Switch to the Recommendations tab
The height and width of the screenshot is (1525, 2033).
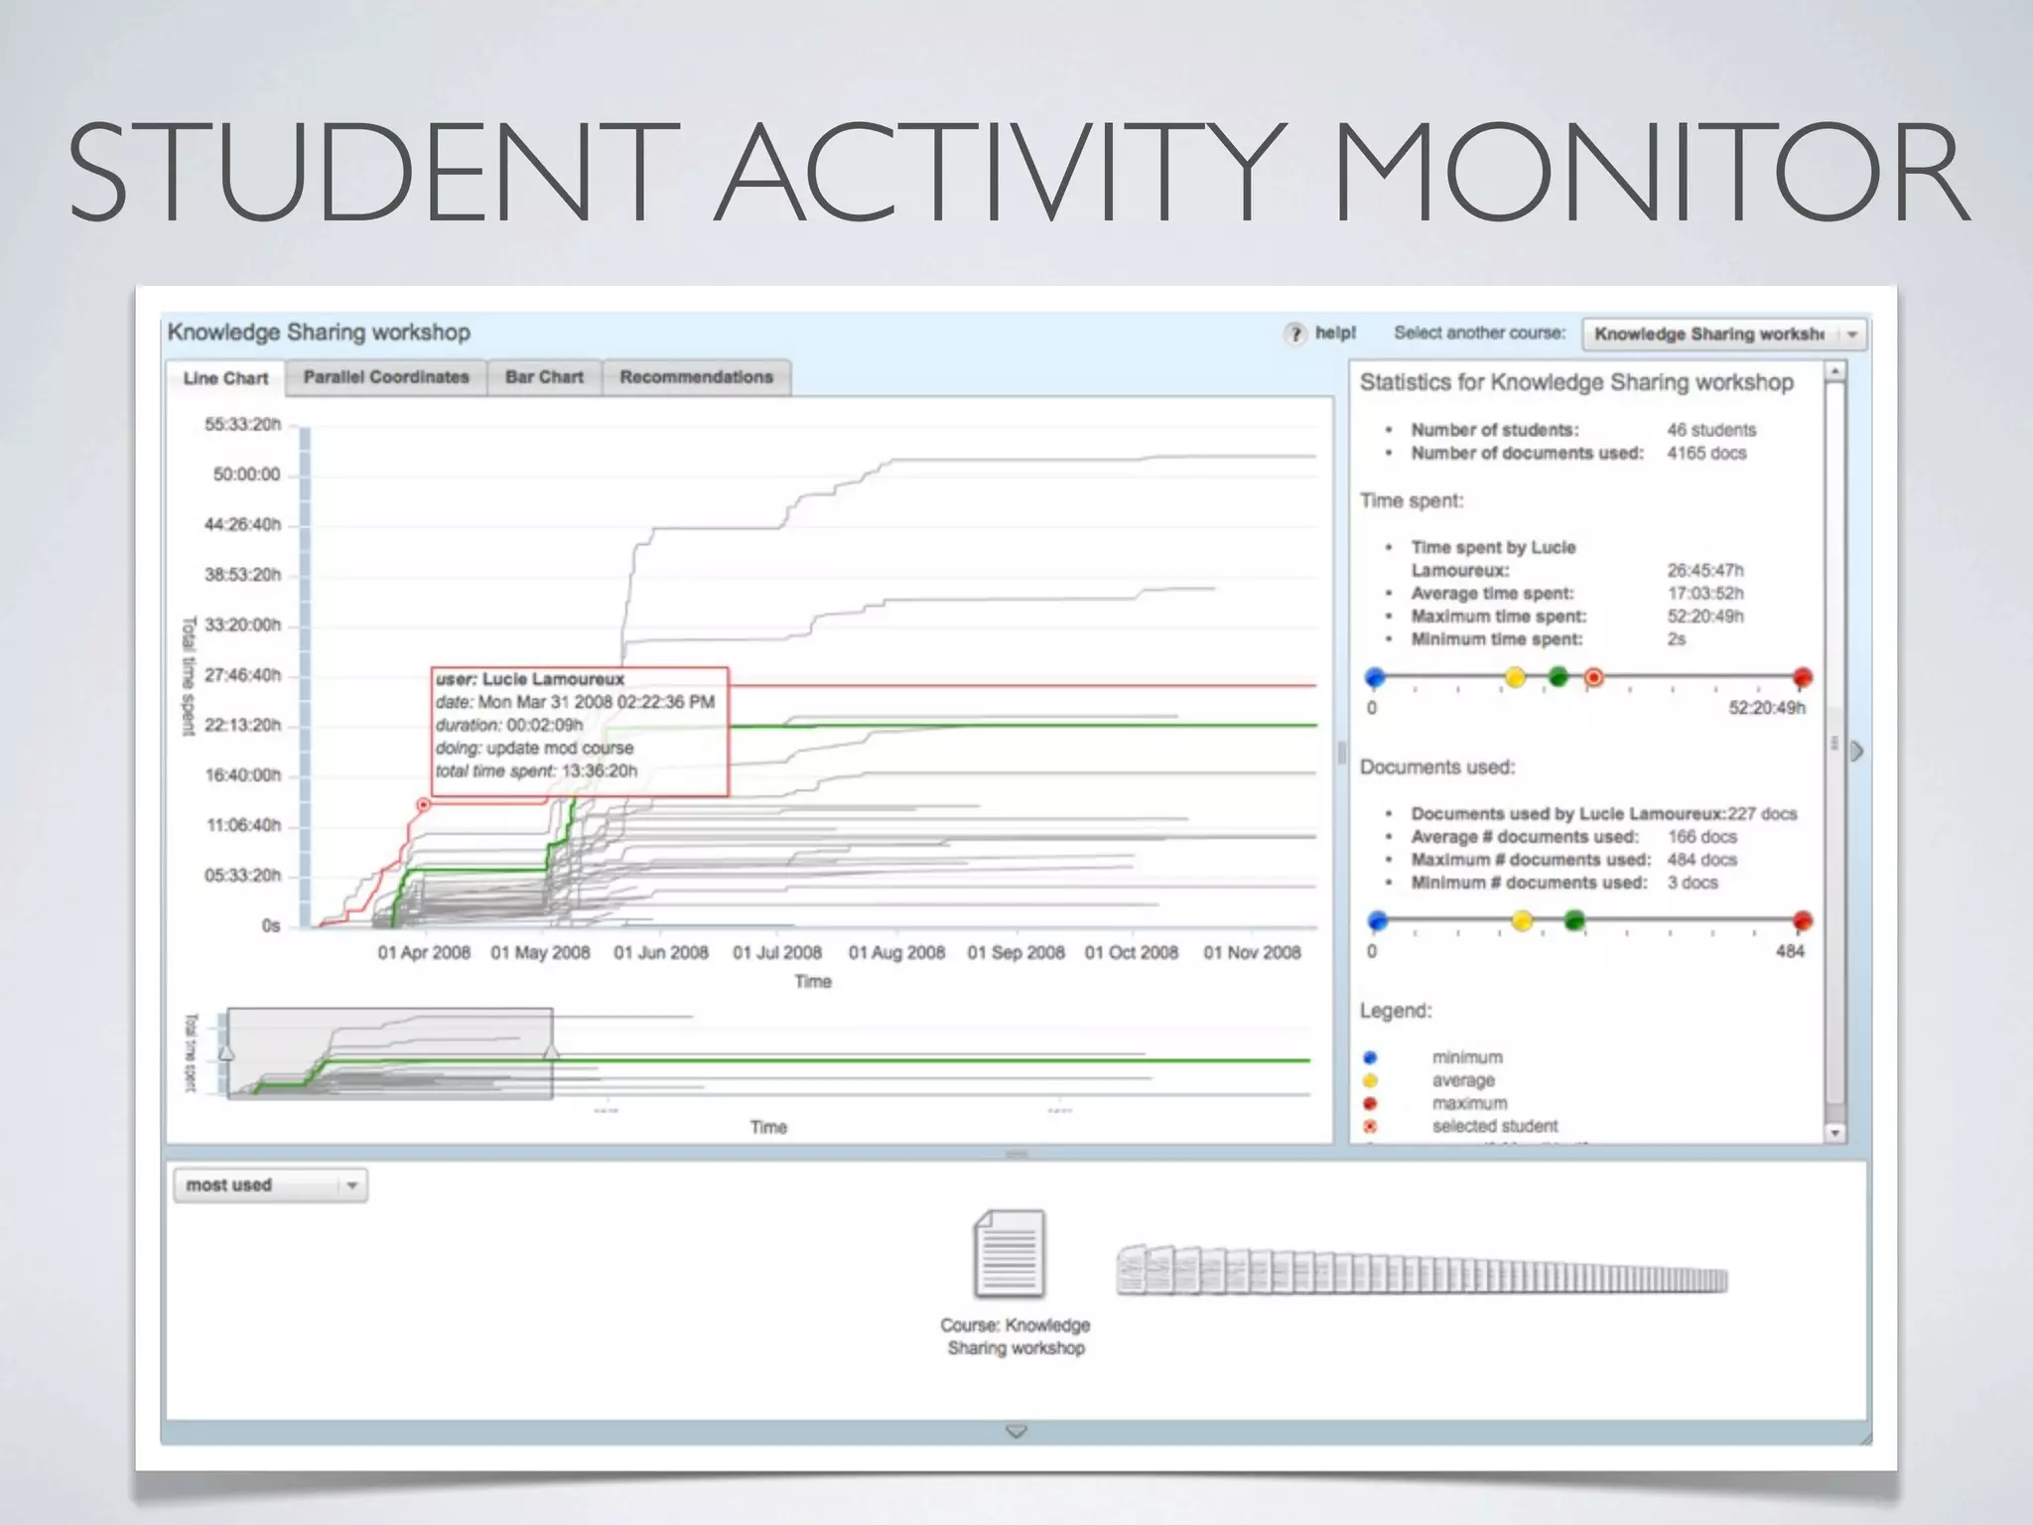point(696,377)
